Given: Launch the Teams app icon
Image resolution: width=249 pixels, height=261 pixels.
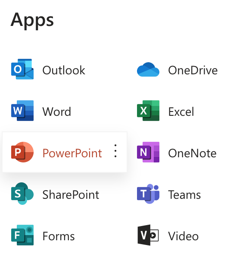Looking at the screenshot, I should pyautogui.click(x=148, y=194).
